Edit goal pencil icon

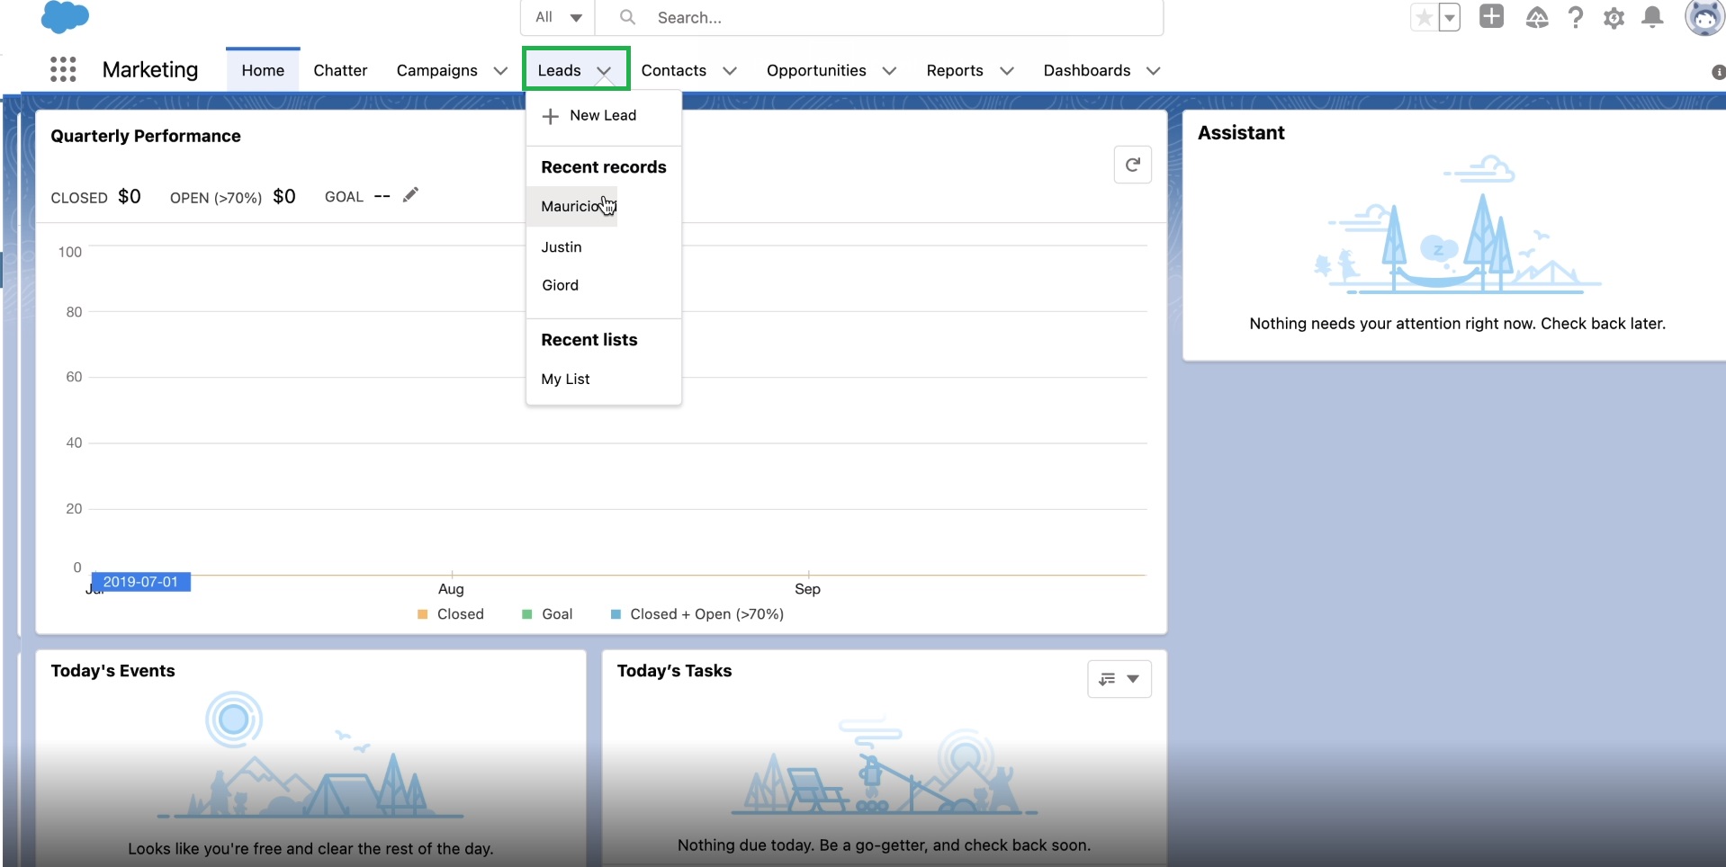pyautogui.click(x=410, y=195)
